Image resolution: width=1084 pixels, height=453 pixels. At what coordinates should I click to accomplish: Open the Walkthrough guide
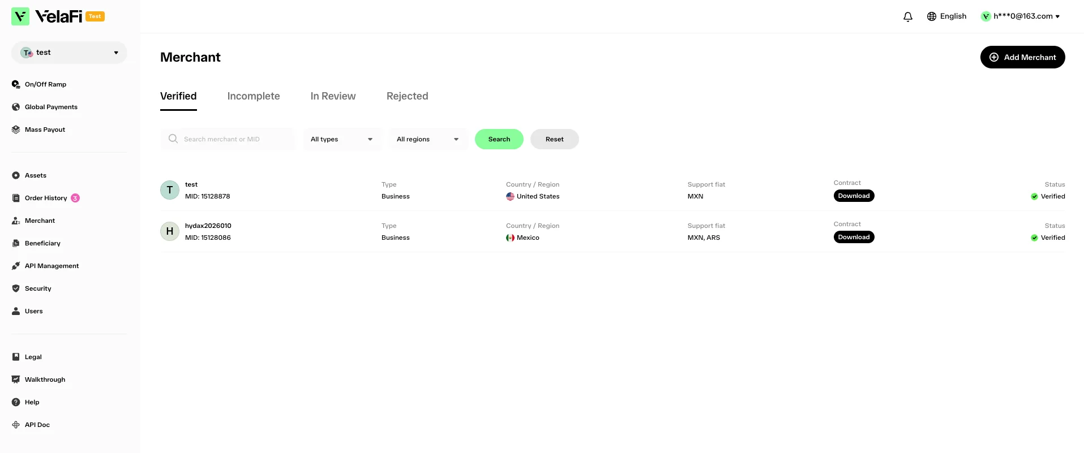(45, 379)
